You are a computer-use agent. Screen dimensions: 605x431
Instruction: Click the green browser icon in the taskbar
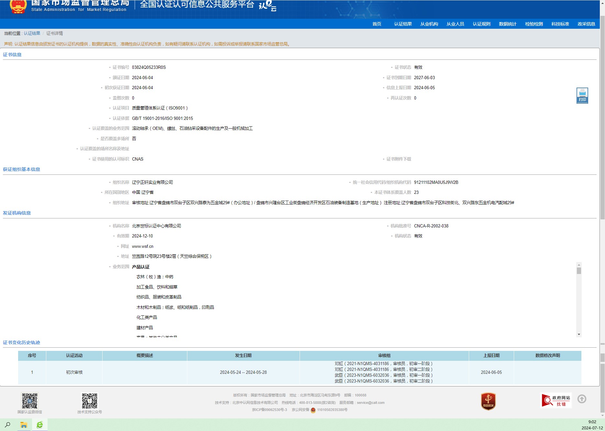pyautogui.click(x=40, y=425)
